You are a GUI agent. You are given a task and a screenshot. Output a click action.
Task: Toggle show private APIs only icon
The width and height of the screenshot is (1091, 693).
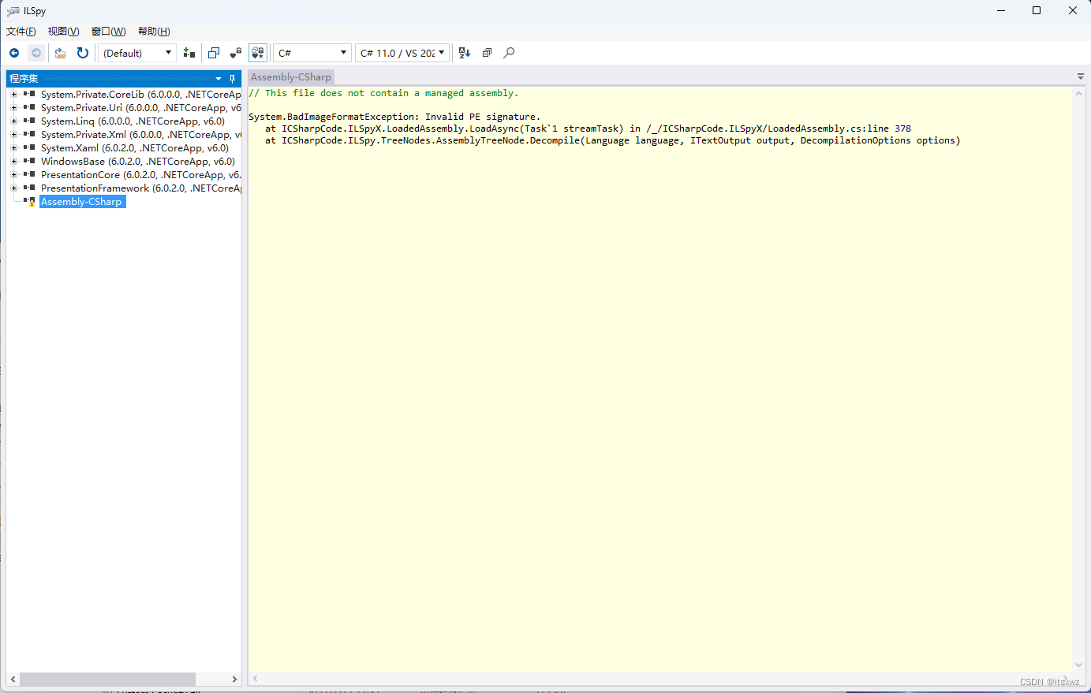point(214,53)
